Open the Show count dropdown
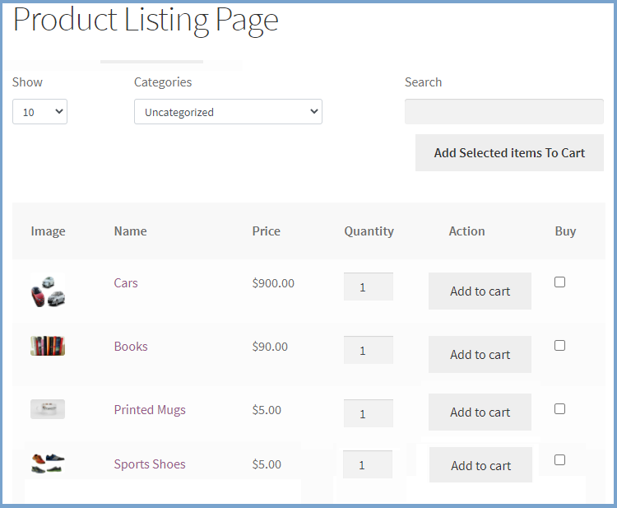Screen dimensions: 617x508 [x=39, y=112]
